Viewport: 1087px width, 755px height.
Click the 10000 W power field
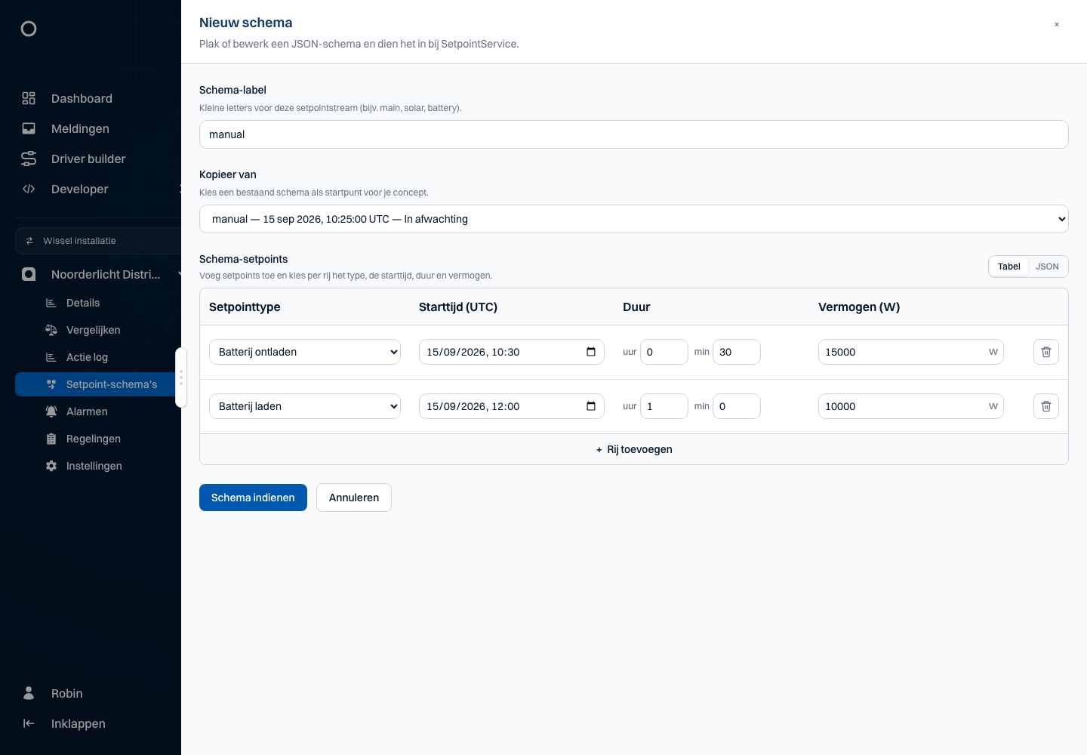click(x=911, y=406)
